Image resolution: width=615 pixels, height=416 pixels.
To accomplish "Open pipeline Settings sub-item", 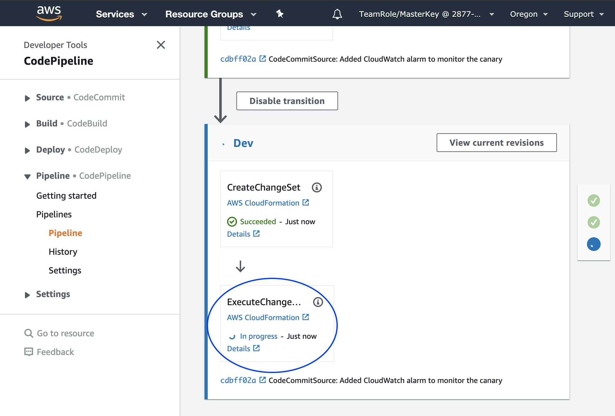I will (x=65, y=270).
